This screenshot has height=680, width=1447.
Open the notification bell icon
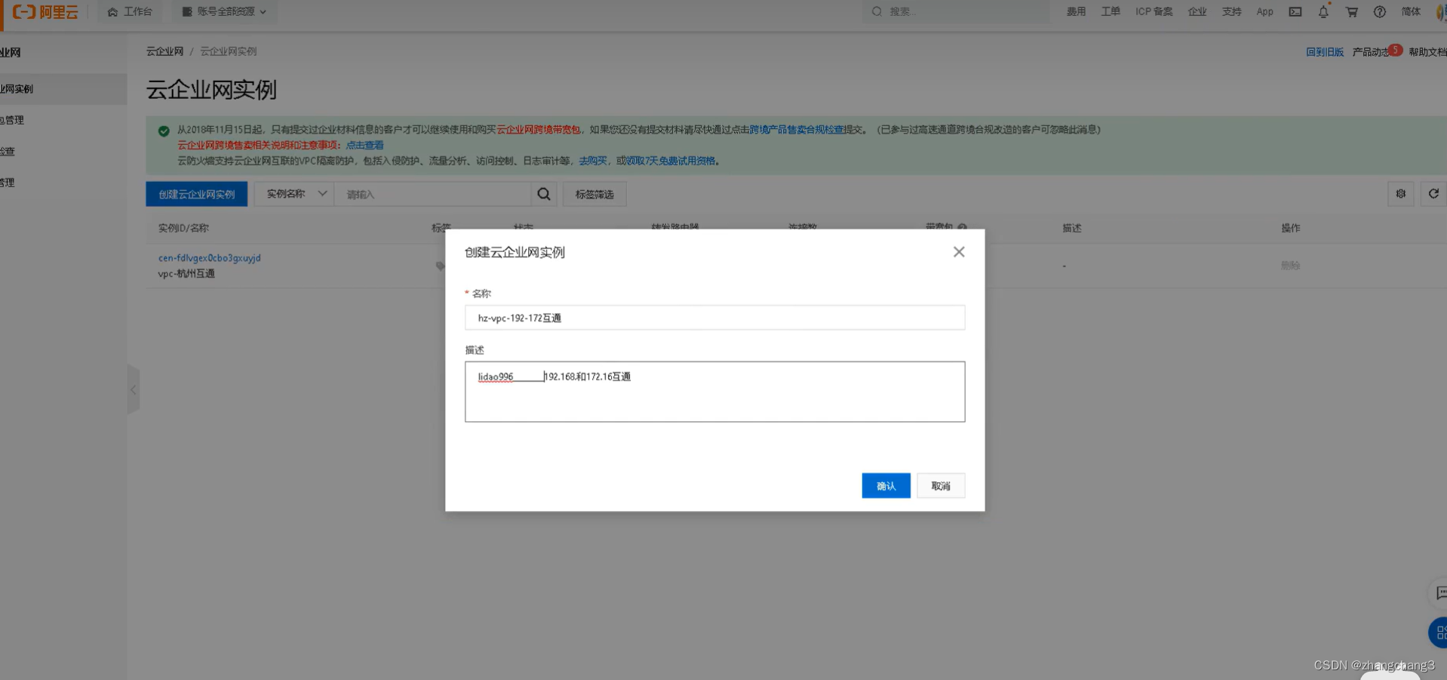[1323, 11]
